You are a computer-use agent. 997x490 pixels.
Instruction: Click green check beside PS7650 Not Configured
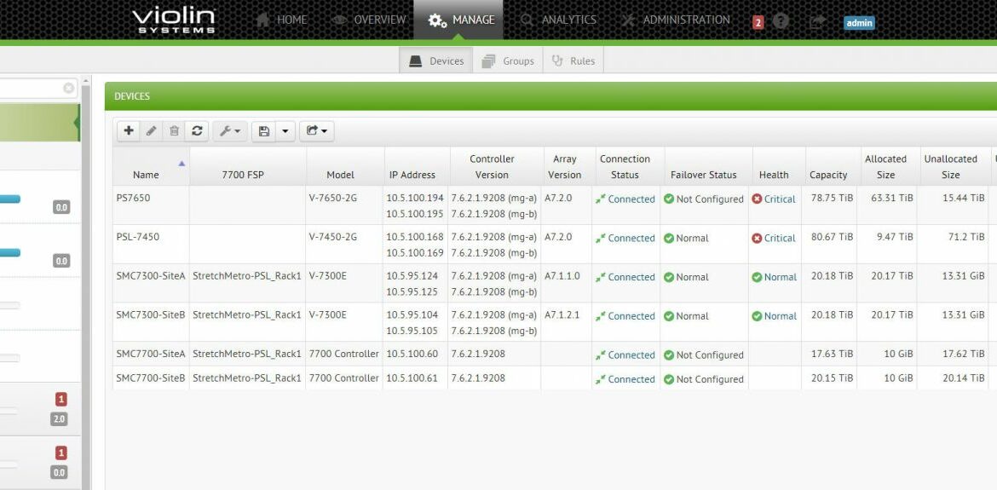[x=668, y=199]
